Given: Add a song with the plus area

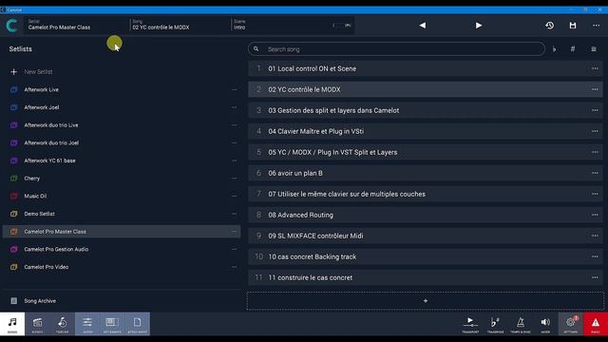Looking at the screenshot, I should [x=425, y=301].
